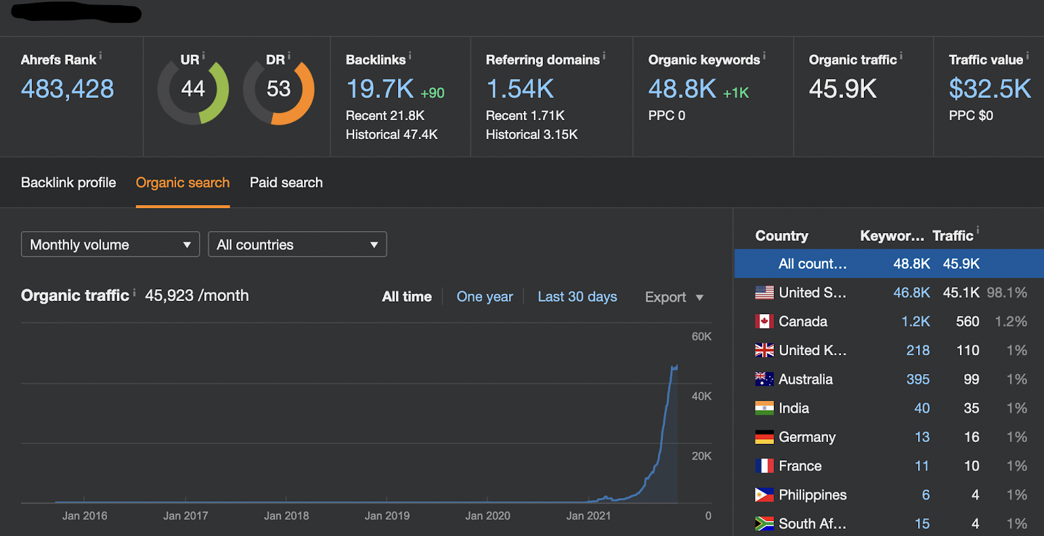Open Philippines keywords count 6
The image size is (1044, 536).
point(926,495)
